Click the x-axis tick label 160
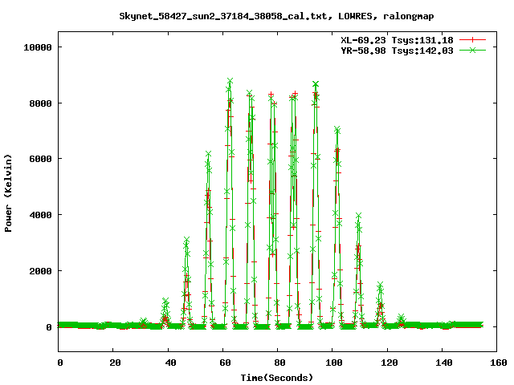514x385 pixels. (498, 363)
